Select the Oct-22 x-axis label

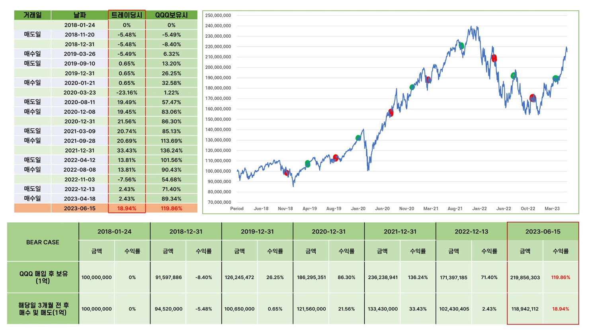(528, 208)
